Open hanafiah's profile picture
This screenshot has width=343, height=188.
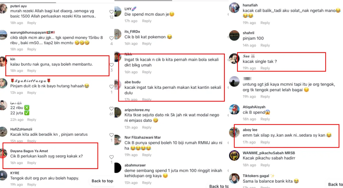(x=234, y=8)
